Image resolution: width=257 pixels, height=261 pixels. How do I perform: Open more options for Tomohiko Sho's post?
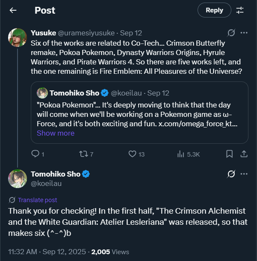[x=244, y=174]
